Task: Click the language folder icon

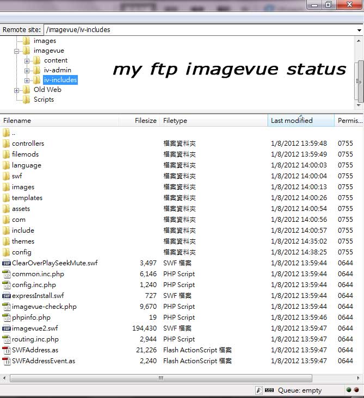Action: (x=6, y=165)
